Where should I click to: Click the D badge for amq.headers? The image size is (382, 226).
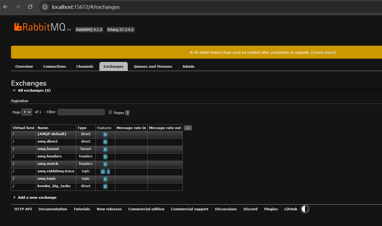pos(105,157)
